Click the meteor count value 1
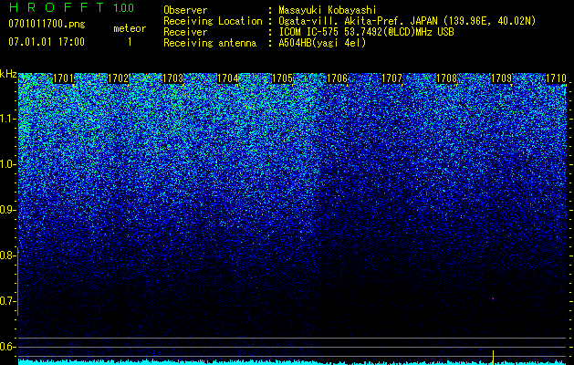The width and height of the screenshot is (574, 365). (130, 42)
